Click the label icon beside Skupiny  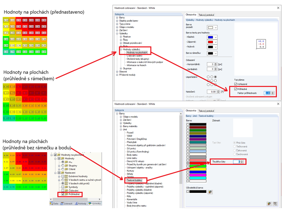click(x=66, y=166)
